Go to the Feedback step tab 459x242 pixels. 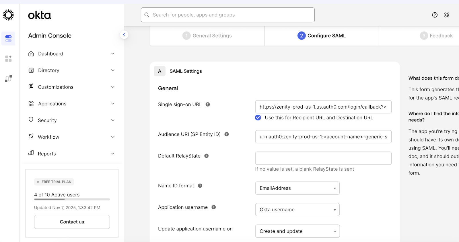tap(436, 36)
